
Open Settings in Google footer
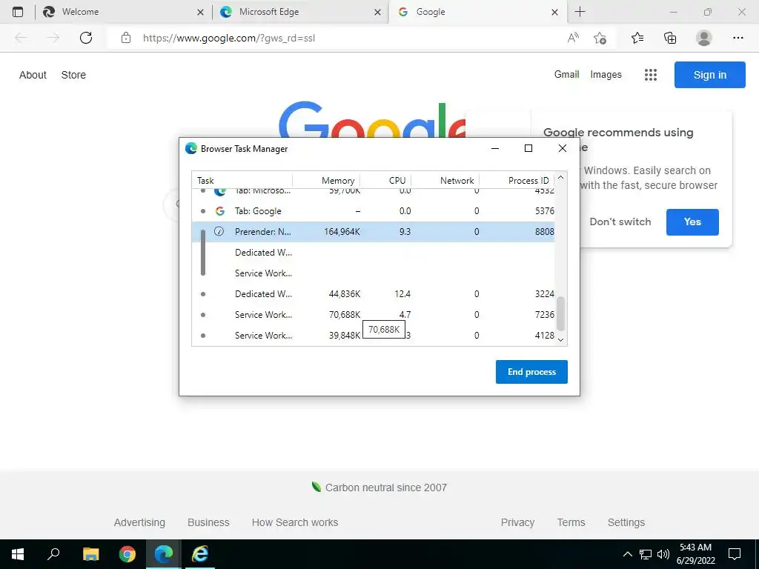(626, 522)
